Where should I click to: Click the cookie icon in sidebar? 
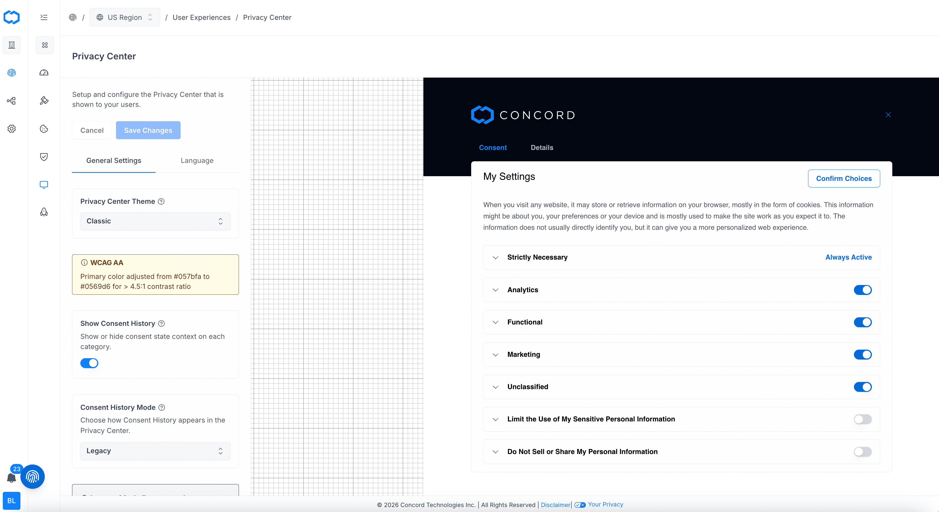tap(44, 129)
